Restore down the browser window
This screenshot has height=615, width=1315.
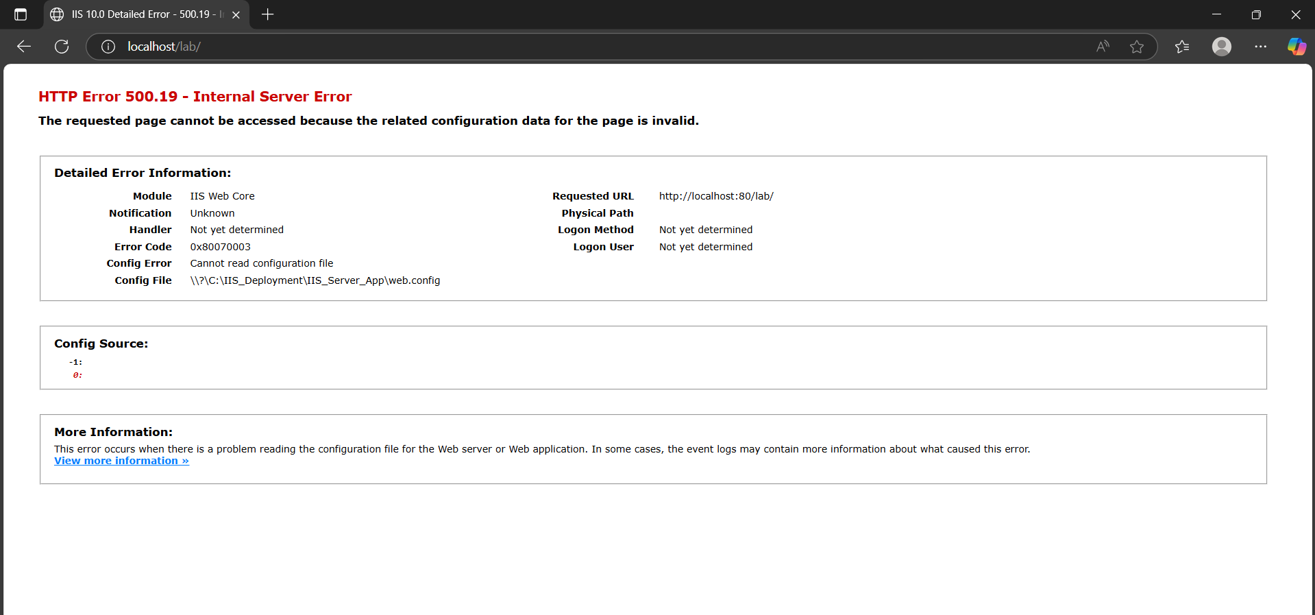click(x=1256, y=14)
